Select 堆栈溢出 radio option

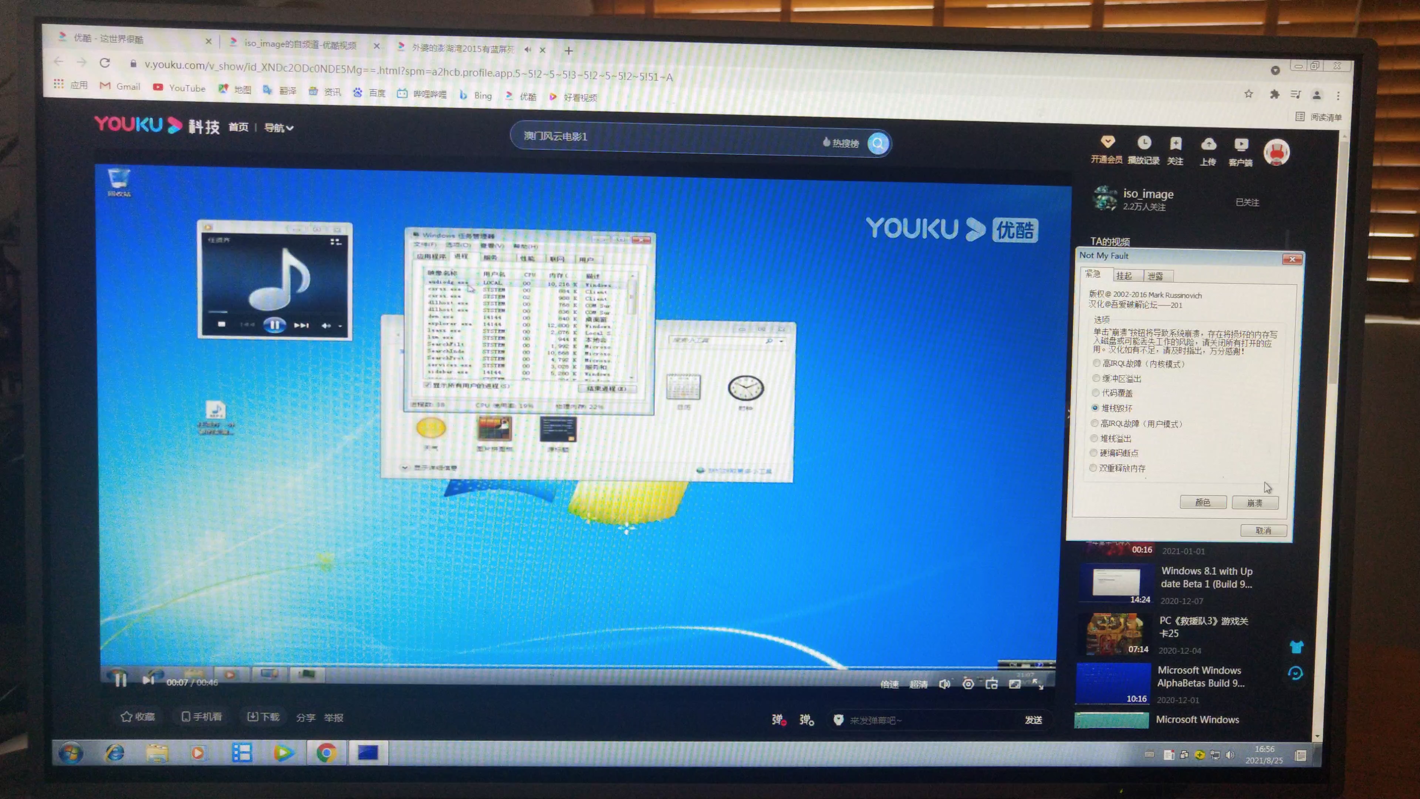tap(1111, 438)
